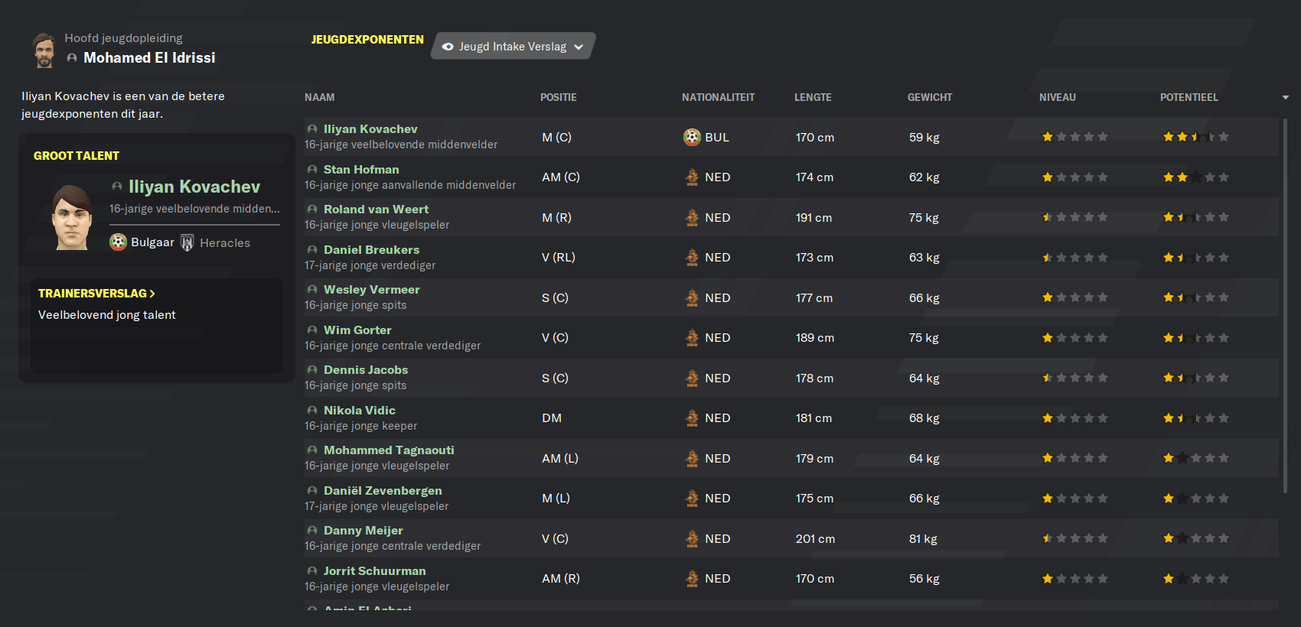The image size is (1301, 627).
Task: Click the Dutch flag badge in Wim Gorter's row
Action: (x=692, y=338)
